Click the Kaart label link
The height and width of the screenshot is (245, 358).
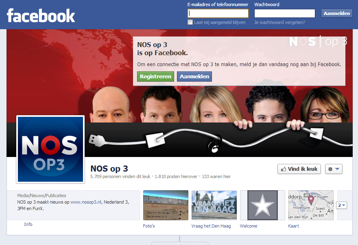(293, 226)
